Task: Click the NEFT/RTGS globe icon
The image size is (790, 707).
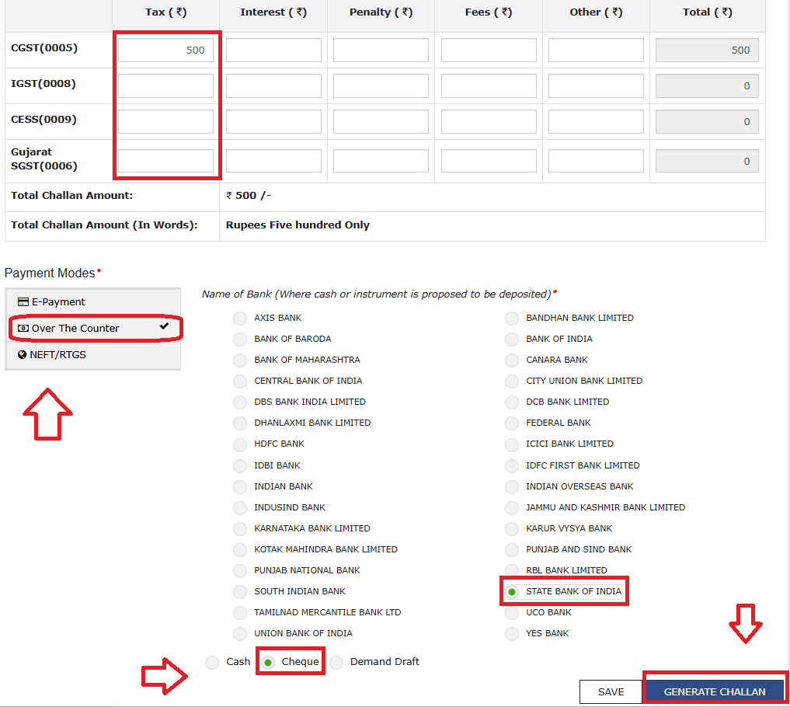Action: [23, 355]
